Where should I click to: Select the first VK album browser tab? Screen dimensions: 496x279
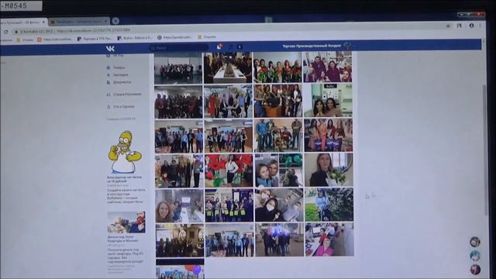point(24,22)
